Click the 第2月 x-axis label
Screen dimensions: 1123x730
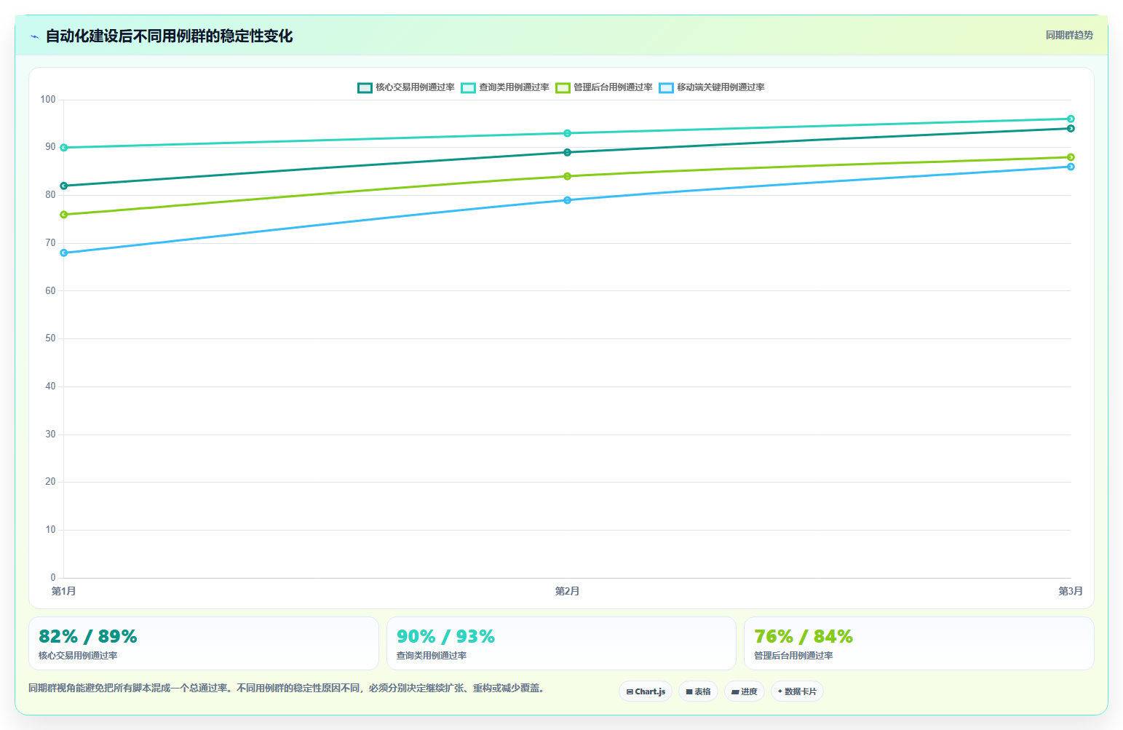click(x=568, y=591)
